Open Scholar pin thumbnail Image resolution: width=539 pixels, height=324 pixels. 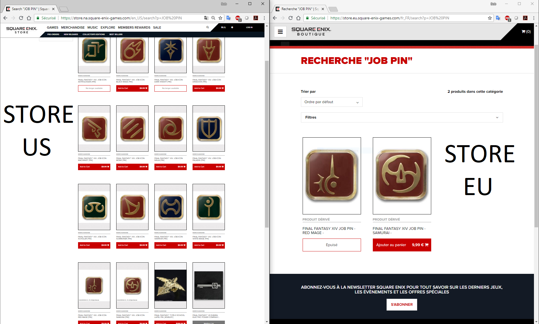(x=94, y=207)
